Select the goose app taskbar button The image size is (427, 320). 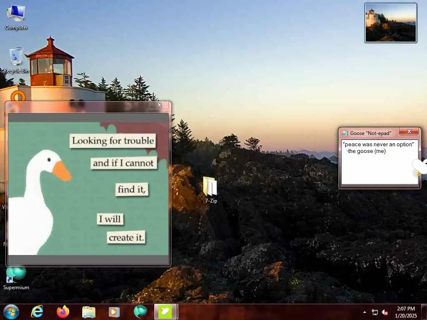[x=166, y=312]
